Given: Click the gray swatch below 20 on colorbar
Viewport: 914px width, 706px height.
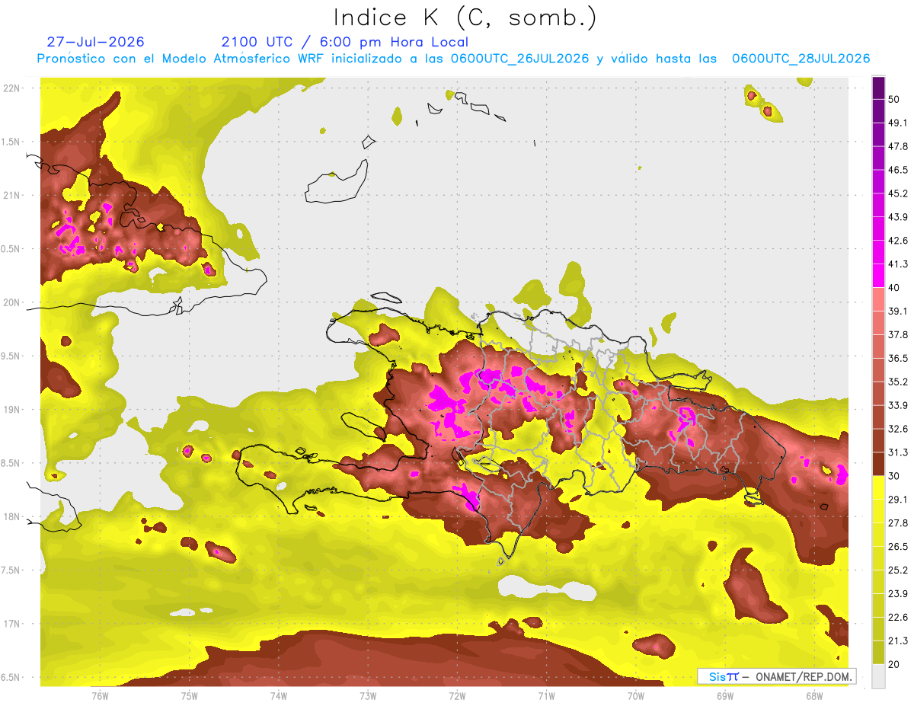Looking at the screenshot, I should click(x=878, y=676).
